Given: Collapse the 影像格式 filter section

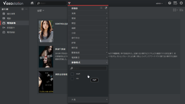Looking at the screenshot, I should coord(88,62).
